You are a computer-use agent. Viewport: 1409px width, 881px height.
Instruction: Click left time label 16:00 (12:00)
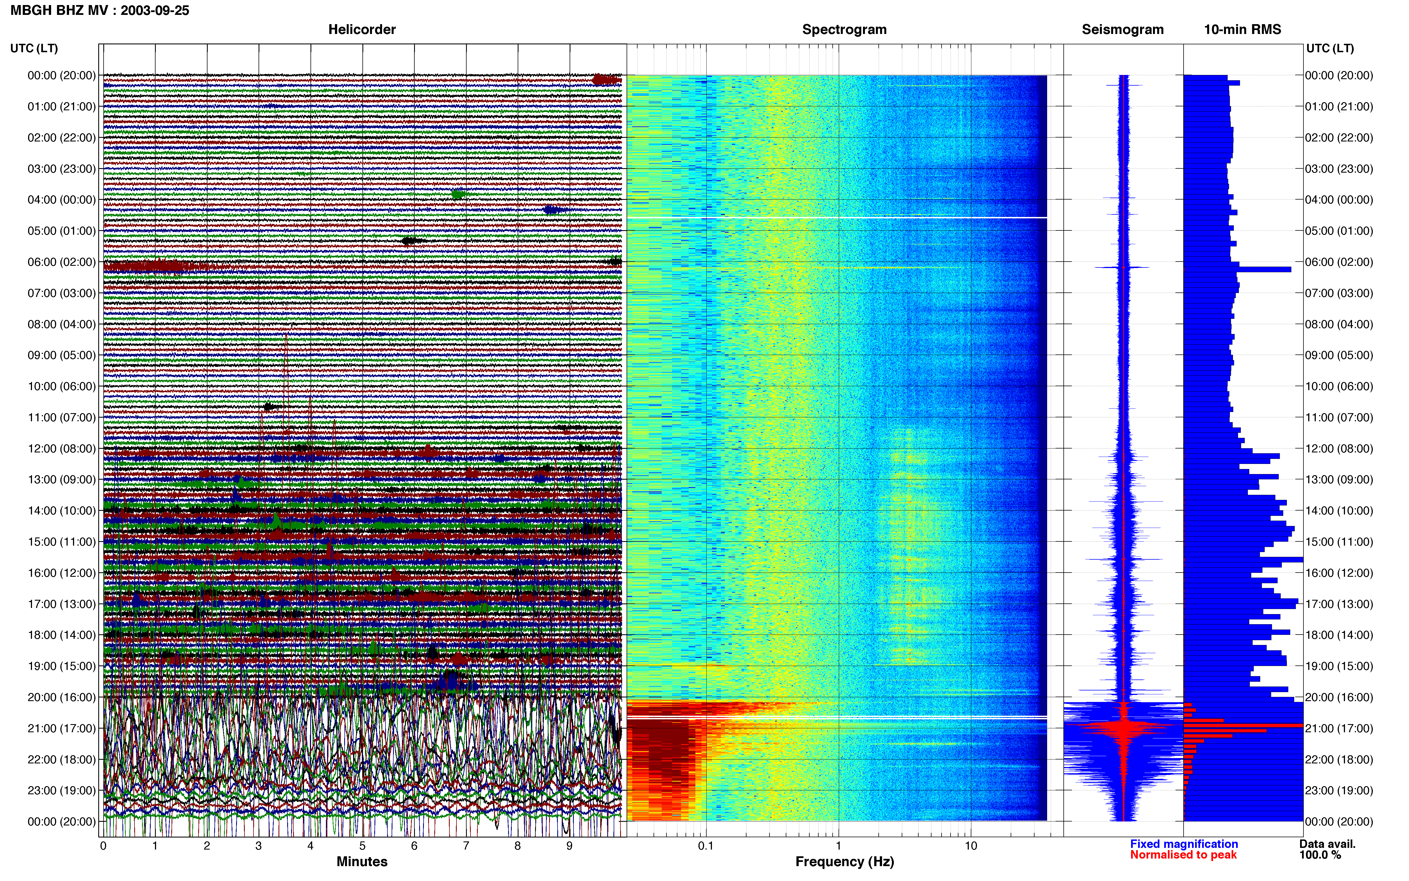coord(62,573)
